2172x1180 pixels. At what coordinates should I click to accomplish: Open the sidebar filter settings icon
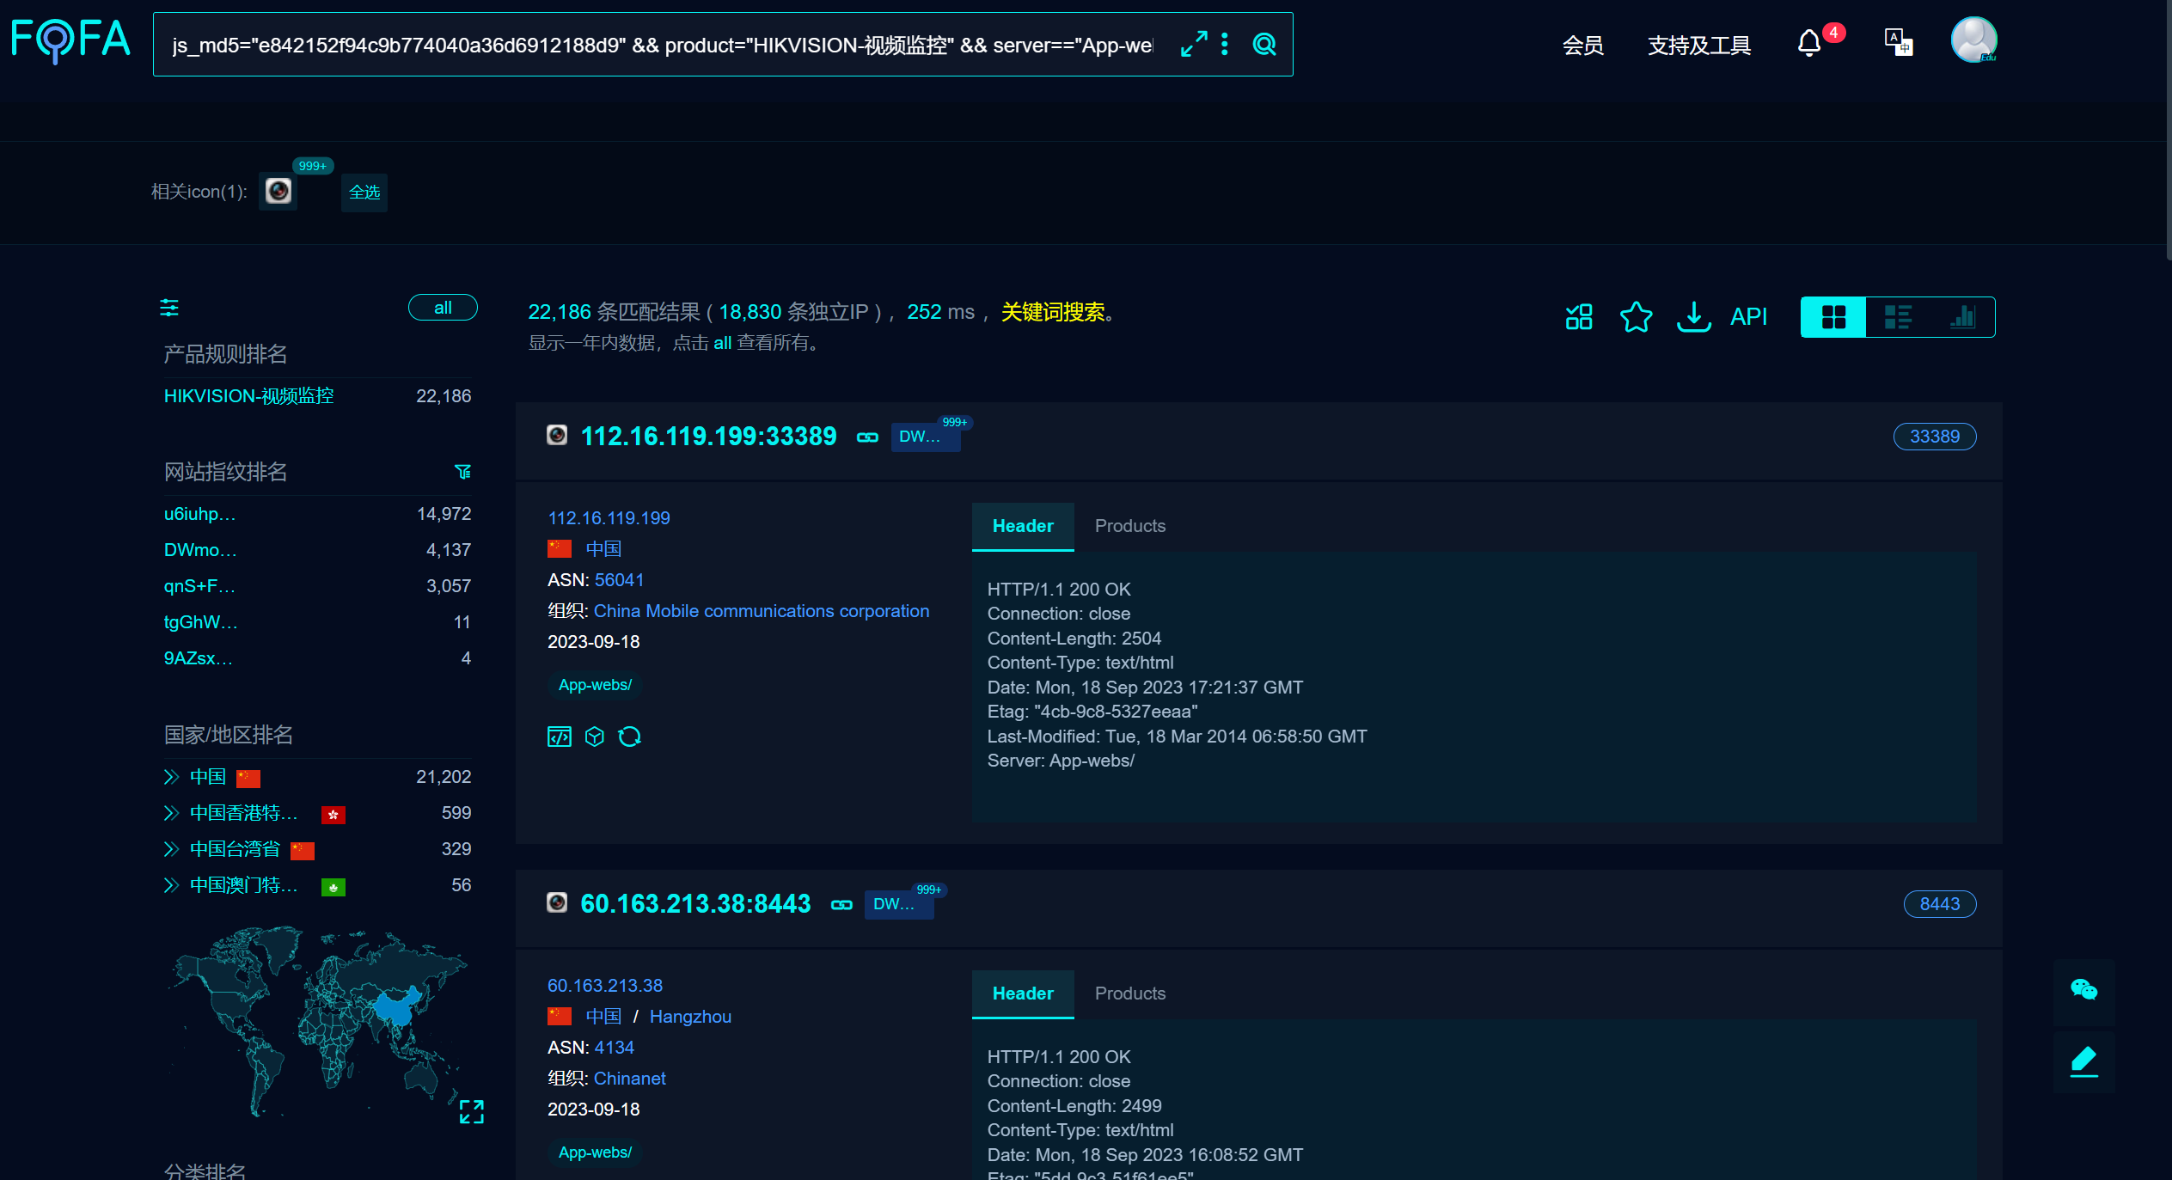169,308
